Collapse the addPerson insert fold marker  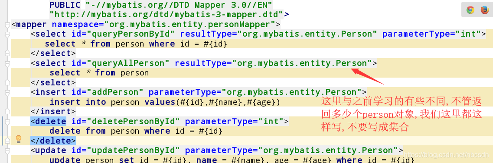pyautogui.click(x=7, y=92)
